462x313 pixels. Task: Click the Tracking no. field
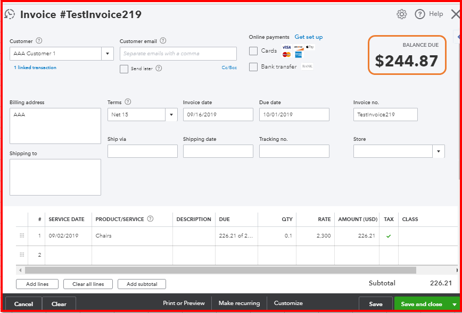pos(294,151)
